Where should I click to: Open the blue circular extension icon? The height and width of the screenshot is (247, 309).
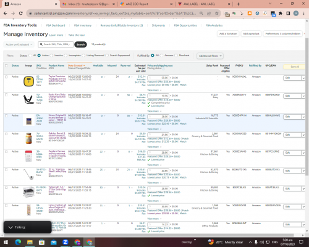[257, 14]
